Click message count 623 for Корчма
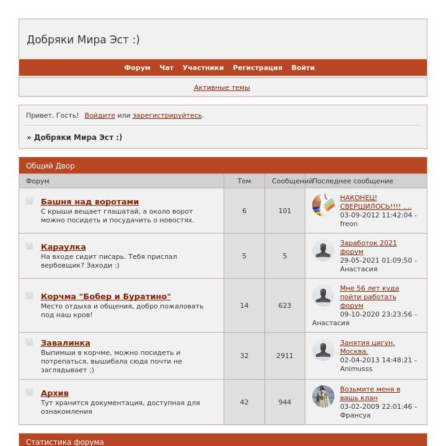Image resolution: width=446 pixels, height=446 pixels. pyautogui.click(x=285, y=305)
